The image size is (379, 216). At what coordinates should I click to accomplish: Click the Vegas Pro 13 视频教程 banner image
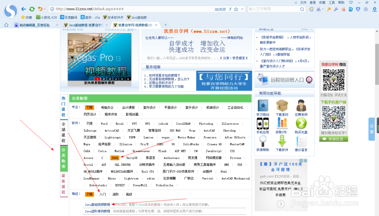[x=100, y=57]
